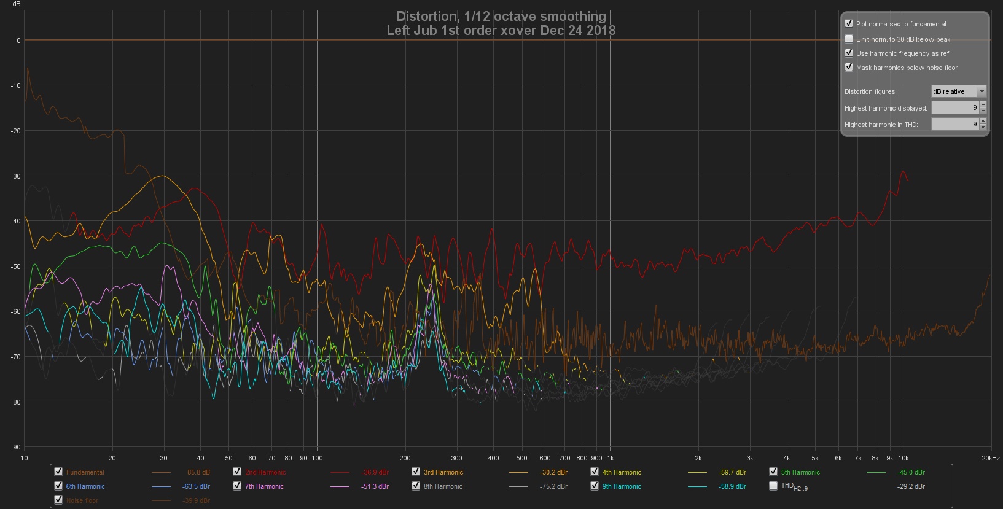Hide the 4th Harmonic trace
The width and height of the screenshot is (1003, 509).
595,472
